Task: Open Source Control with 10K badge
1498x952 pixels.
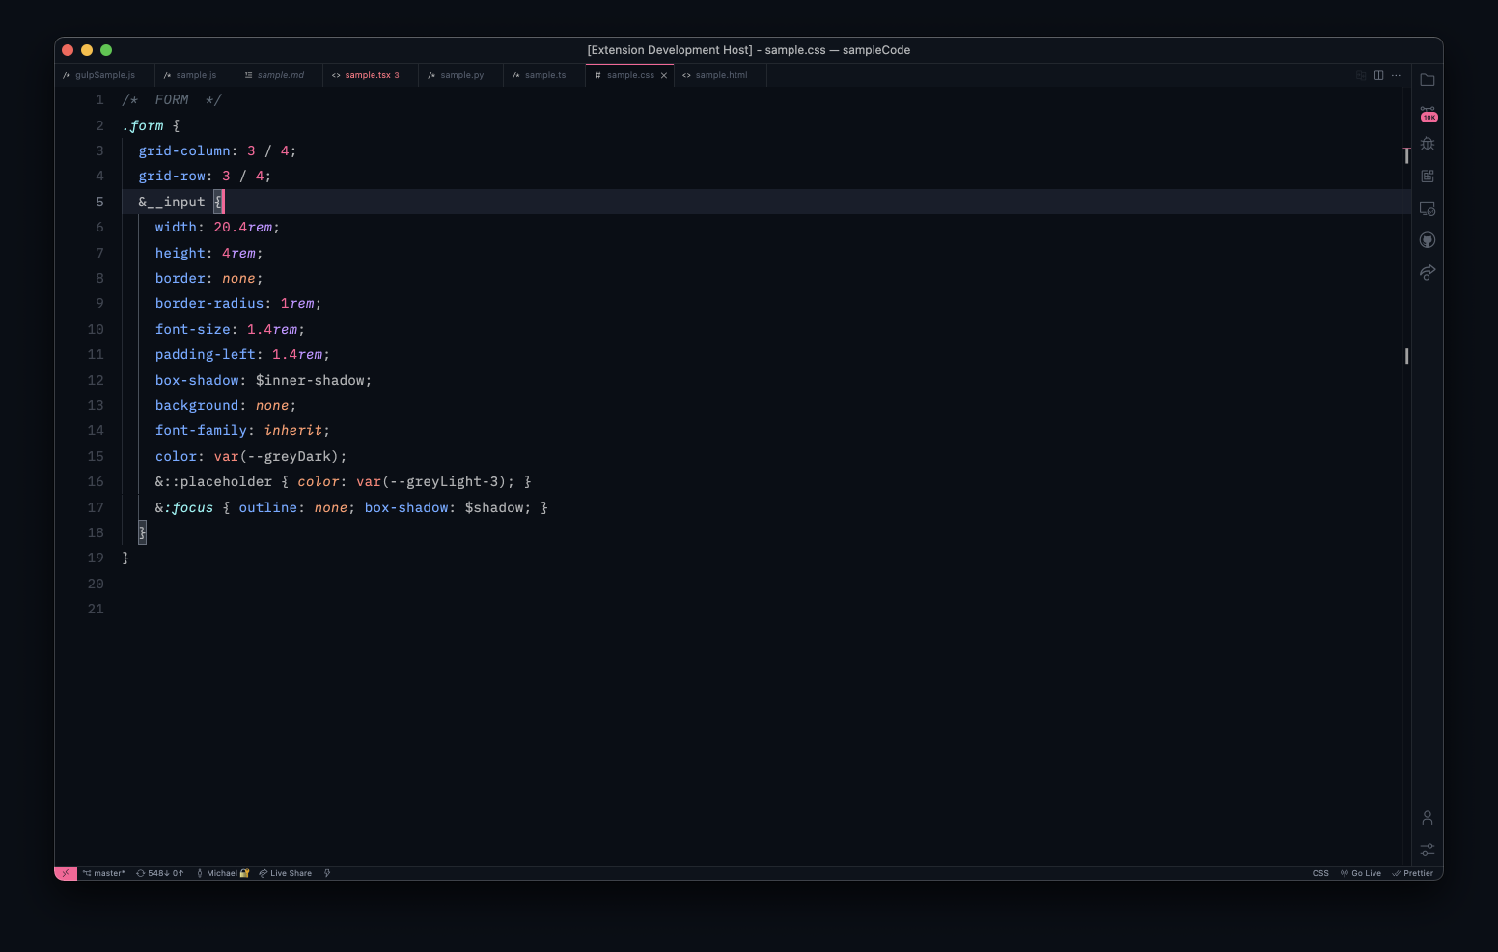Action: coord(1428,113)
